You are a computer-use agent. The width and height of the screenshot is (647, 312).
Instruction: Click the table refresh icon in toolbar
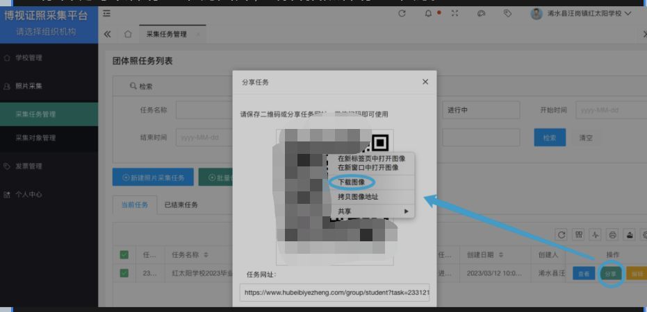point(562,234)
